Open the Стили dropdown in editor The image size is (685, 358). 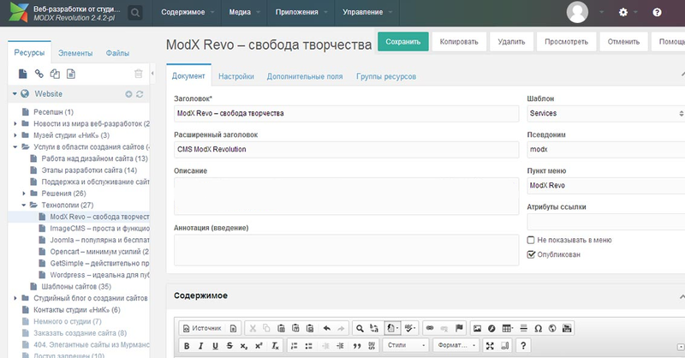point(405,345)
